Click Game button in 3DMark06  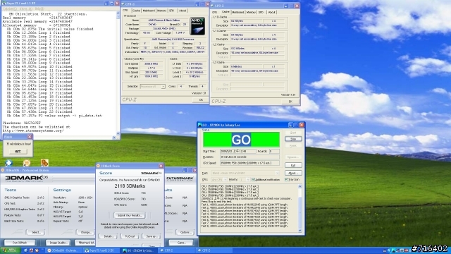coord(181,243)
